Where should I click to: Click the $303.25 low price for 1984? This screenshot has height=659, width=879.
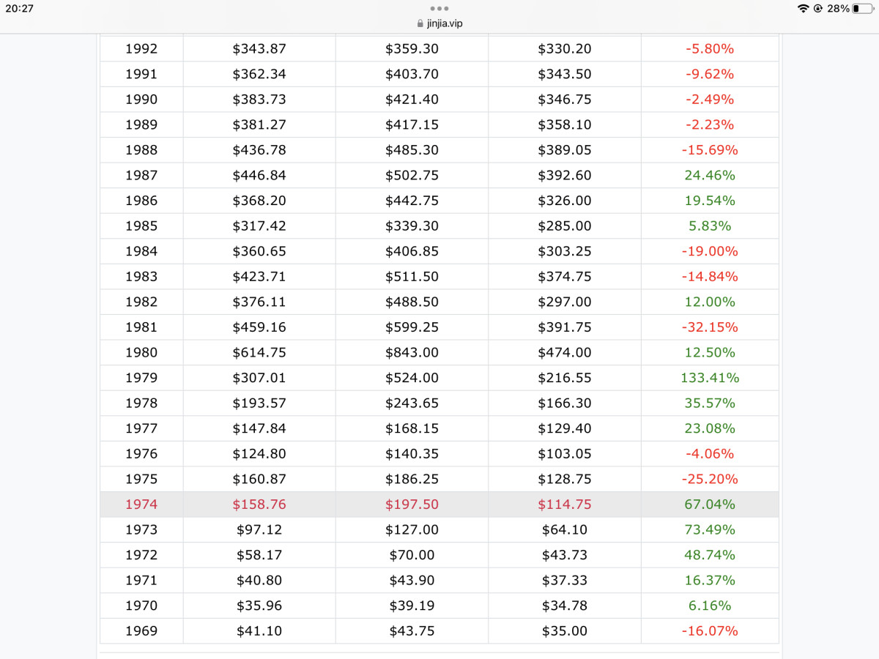pyautogui.click(x=564, y=251)
